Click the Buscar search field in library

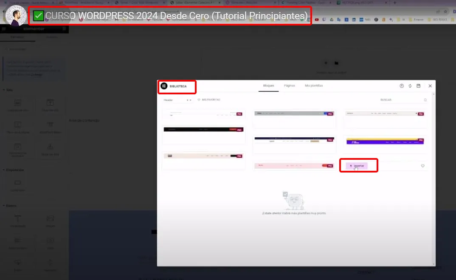(403, 100)
